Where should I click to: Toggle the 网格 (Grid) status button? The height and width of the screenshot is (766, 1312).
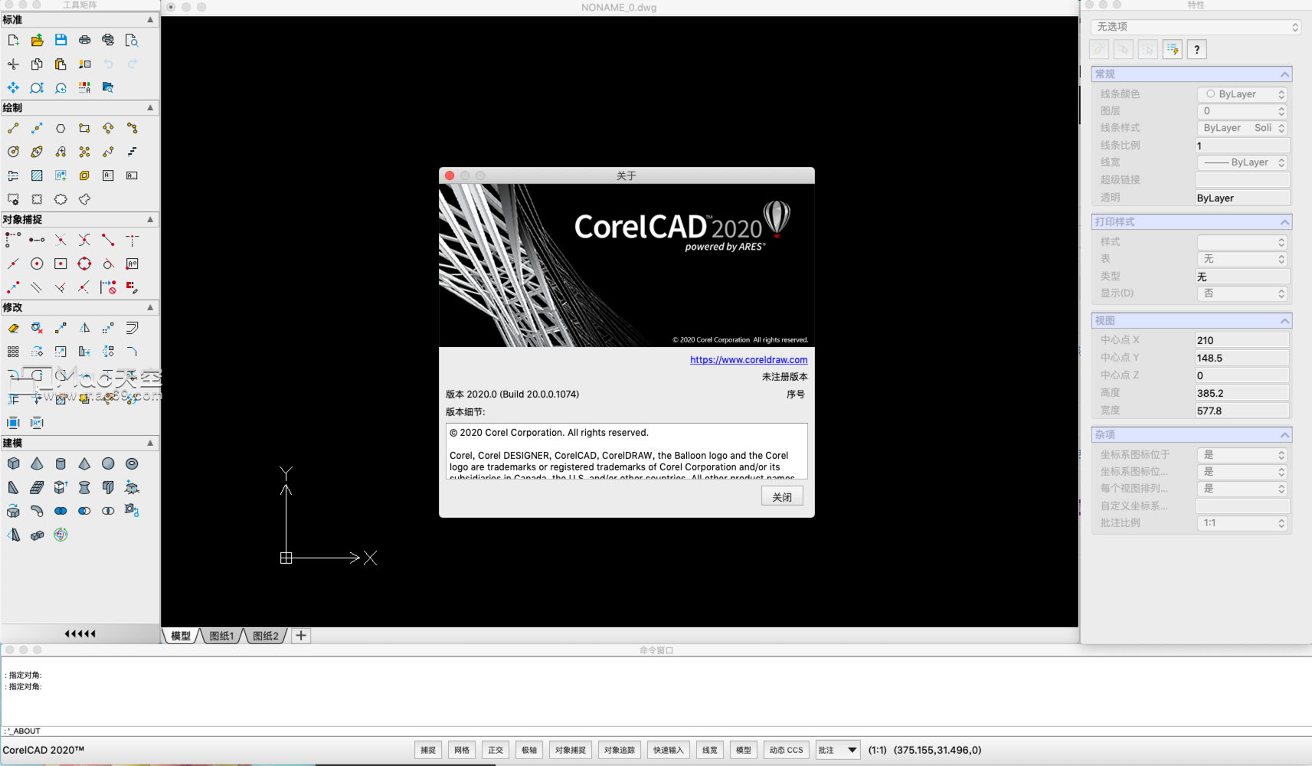coord(462,750)
